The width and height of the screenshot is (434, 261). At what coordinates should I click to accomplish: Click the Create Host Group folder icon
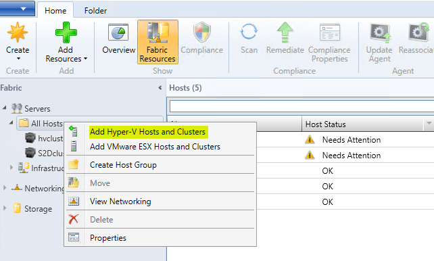point(74,164)
